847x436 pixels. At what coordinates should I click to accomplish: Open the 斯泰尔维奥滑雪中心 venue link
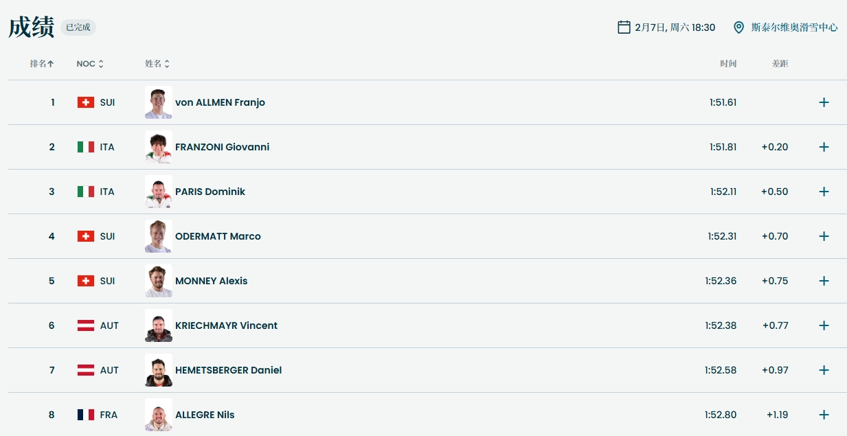tap(794, 27)
